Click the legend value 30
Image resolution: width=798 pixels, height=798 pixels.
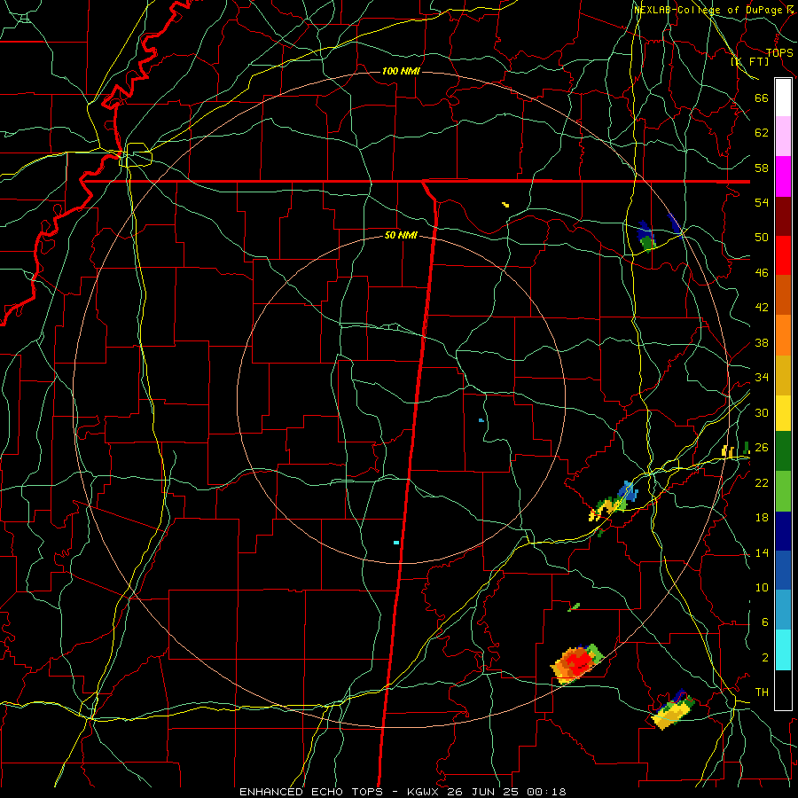coord(762,412)
